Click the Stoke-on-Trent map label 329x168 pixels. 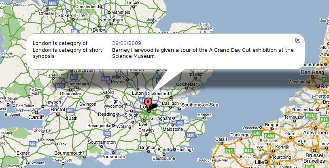[x=73, y=15]
